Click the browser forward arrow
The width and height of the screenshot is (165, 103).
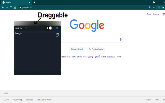point(7,7)
